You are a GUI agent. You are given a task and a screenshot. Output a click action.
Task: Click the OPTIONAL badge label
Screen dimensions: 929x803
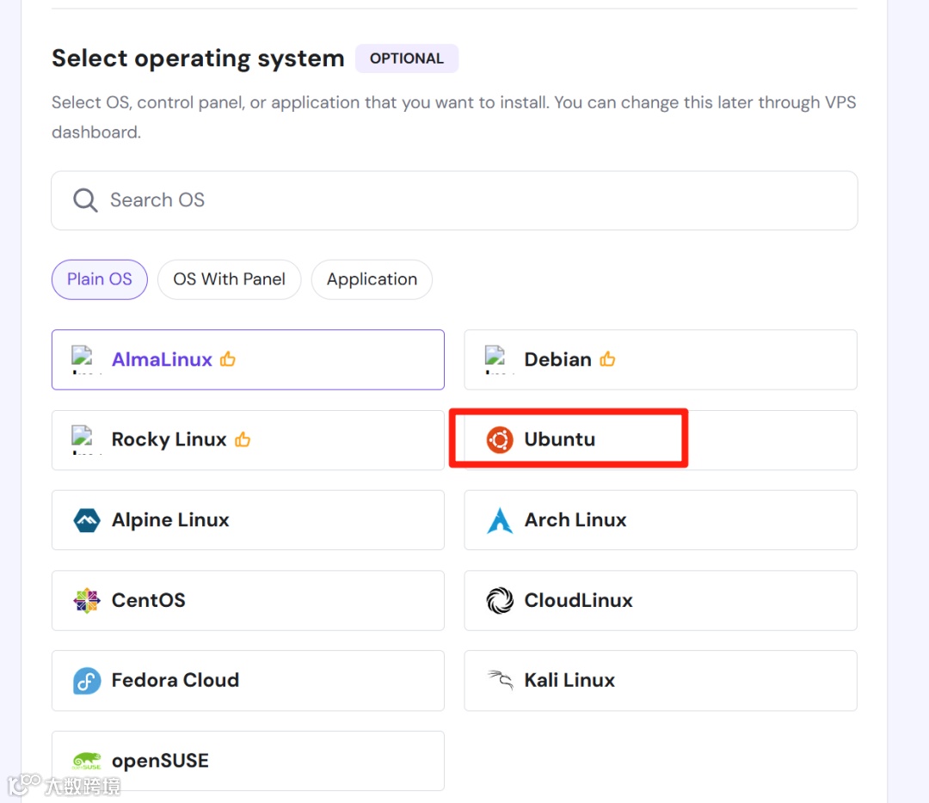click(x=407, y=58)
